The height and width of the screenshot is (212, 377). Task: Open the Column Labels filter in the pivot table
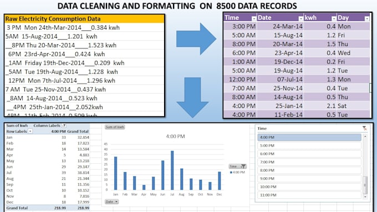pyautogui.click(x=64, y=126)
